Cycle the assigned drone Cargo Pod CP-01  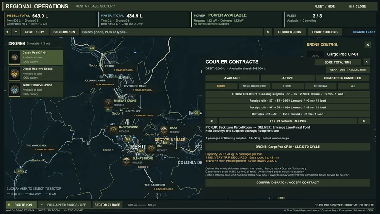click(288, 147)
